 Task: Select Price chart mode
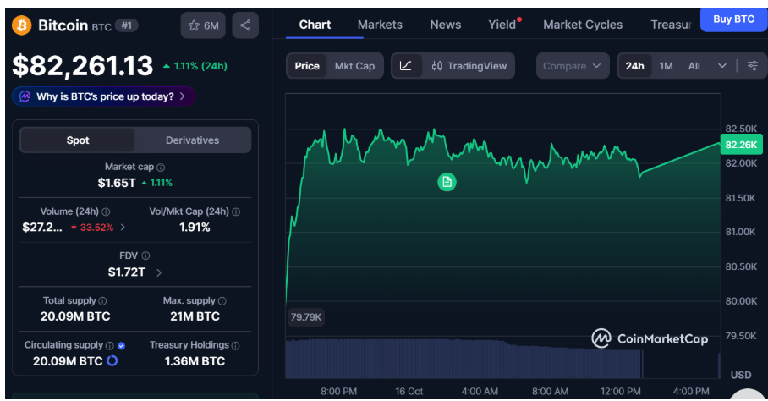(x=307, y=66)
